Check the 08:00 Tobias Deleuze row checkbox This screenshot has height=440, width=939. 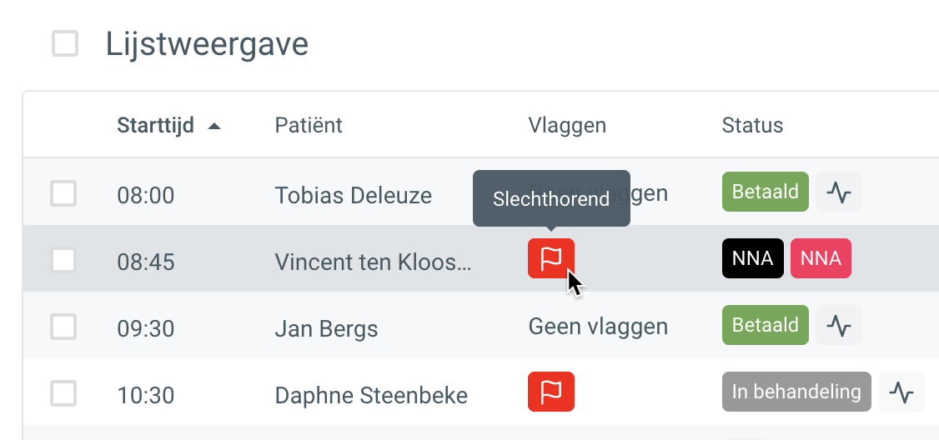click(63, 193)
